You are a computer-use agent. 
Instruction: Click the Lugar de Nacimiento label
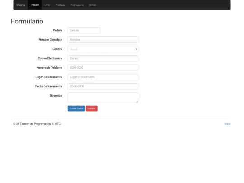pyautogui.click(x=49, y=77)
